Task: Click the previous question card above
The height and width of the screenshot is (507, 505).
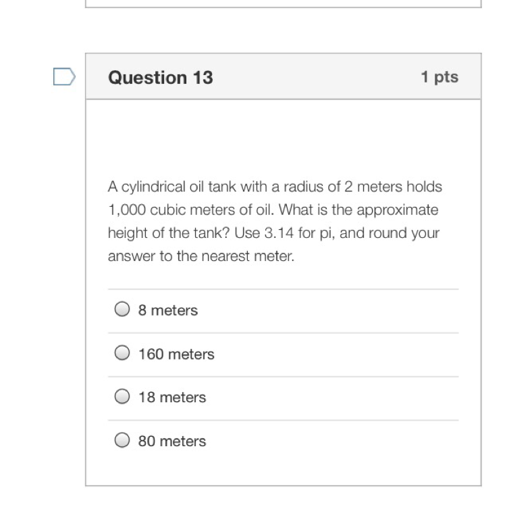Action: click(284, 3)
